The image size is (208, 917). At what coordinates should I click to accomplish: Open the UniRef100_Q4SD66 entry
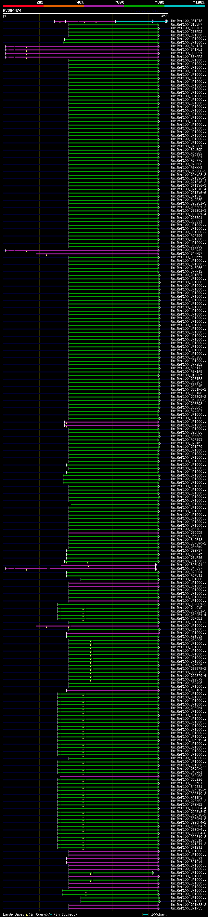[x=187, y=268]
